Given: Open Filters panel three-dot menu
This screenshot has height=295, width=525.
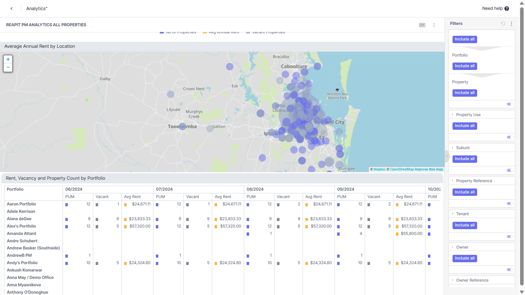Looking at the screenshot, I should [x=511, y=24].
